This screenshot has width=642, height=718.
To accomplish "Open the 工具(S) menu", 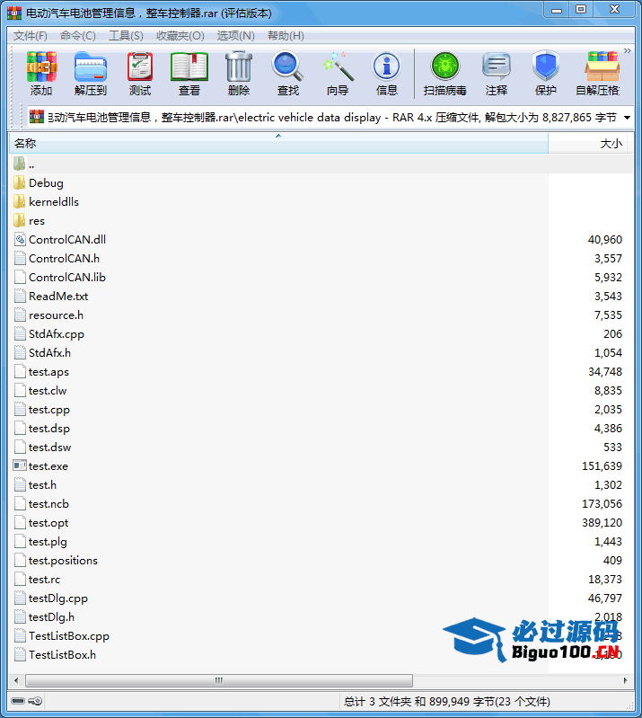I will pyautogui.click(x=126, y=36).
